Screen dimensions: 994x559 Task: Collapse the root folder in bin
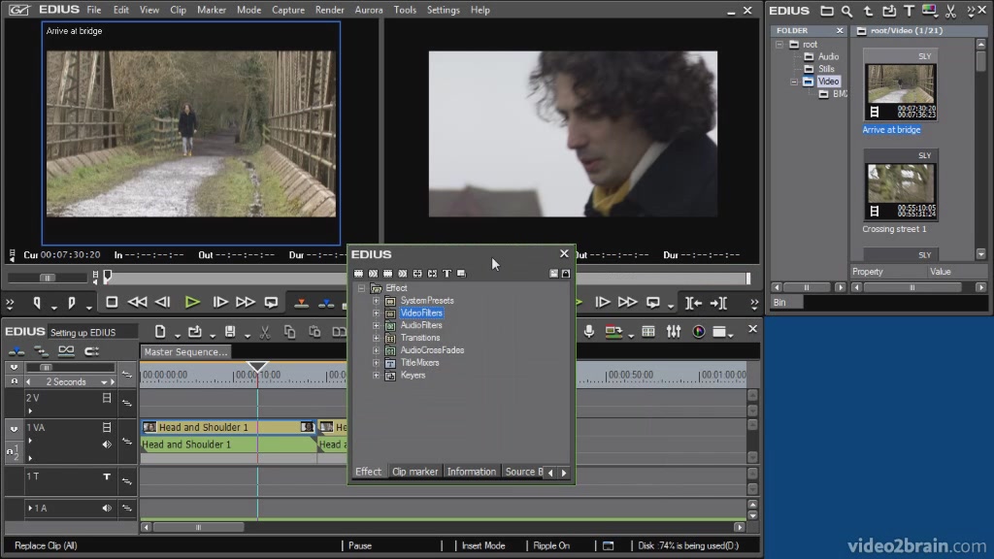tap(779, 45)
